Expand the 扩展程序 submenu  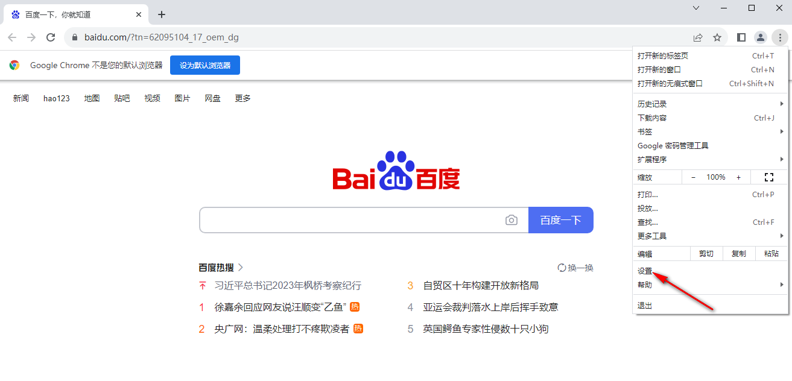pos(711,159)
